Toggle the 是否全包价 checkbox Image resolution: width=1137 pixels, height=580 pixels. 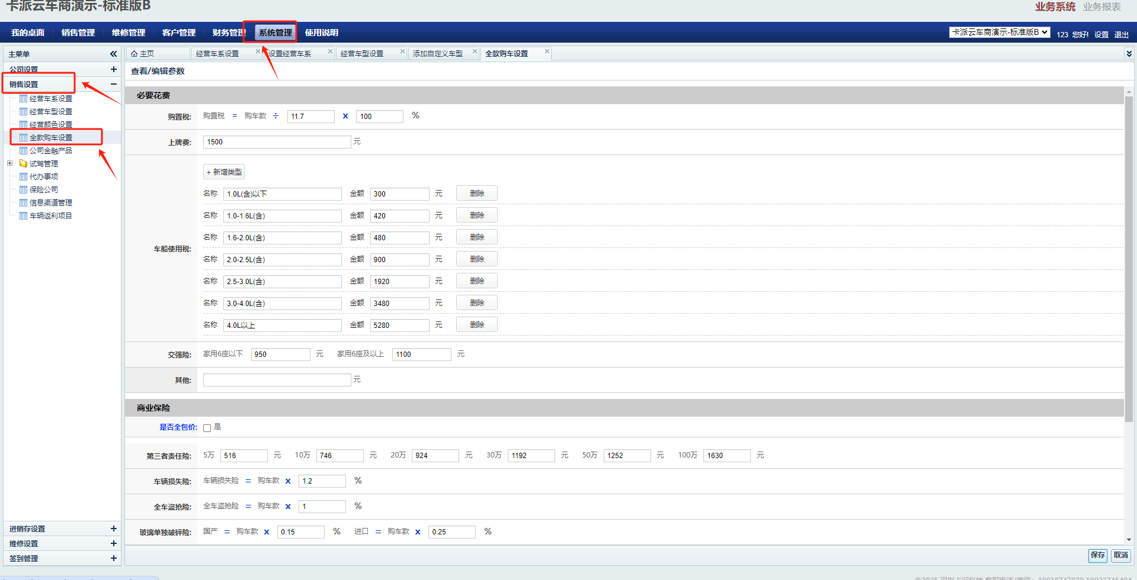point(207,428)
